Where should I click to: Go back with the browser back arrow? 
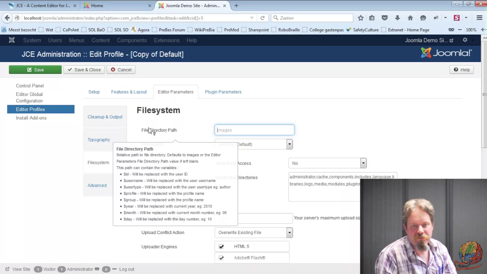click(x=7, y=18)
